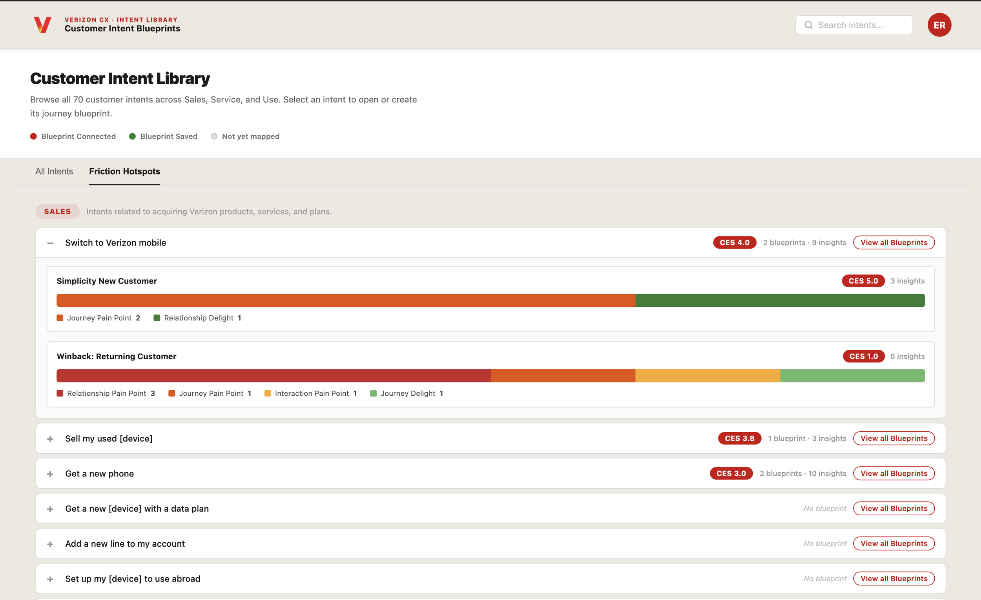Click the green Relationship Delight bar segment in Simplicity

tap(780, 300)
